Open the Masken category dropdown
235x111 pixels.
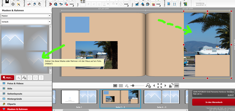tap(26, 16)
